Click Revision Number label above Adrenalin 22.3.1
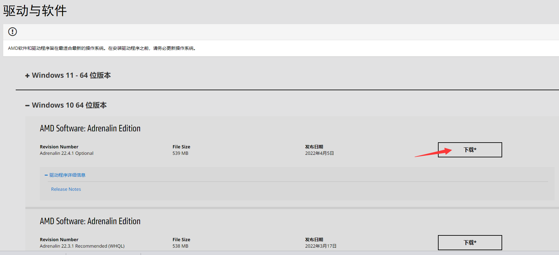559x255 pixels. coord(59,240)
